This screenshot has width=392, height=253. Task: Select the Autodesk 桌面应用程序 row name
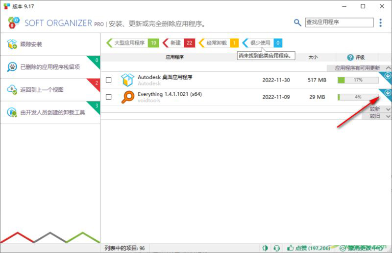(165, 77)
